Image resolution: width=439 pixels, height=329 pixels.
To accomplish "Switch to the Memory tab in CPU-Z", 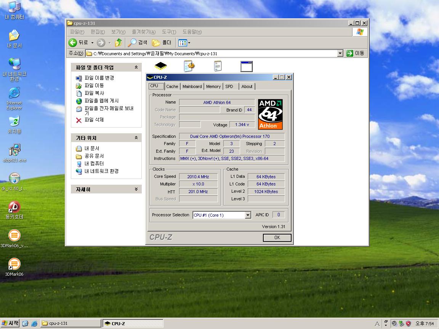I will point(213,86).
